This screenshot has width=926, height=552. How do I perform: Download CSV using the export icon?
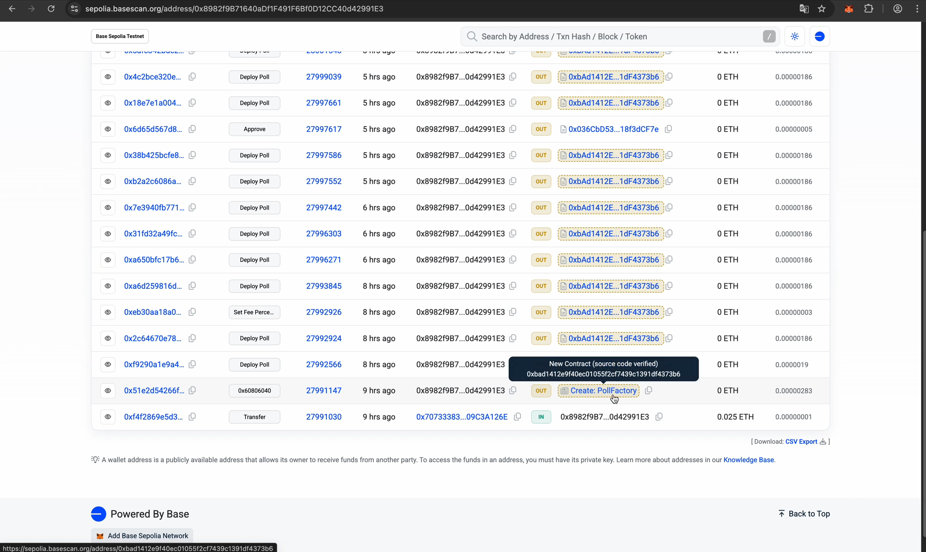pyautogui.click(x=823, y=442)
